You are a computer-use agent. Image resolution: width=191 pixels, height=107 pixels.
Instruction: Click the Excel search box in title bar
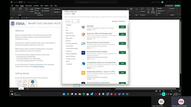pos(96,2)
